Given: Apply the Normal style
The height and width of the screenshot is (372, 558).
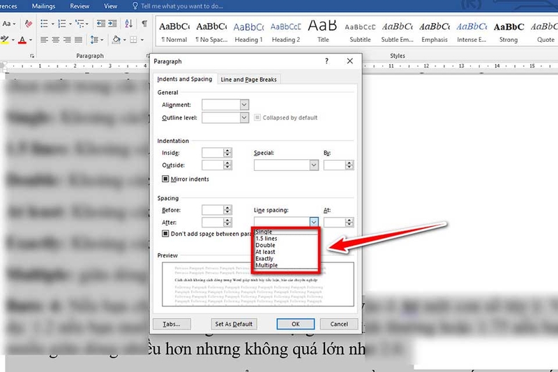Looking at the screenshot, I should (174, 32).
